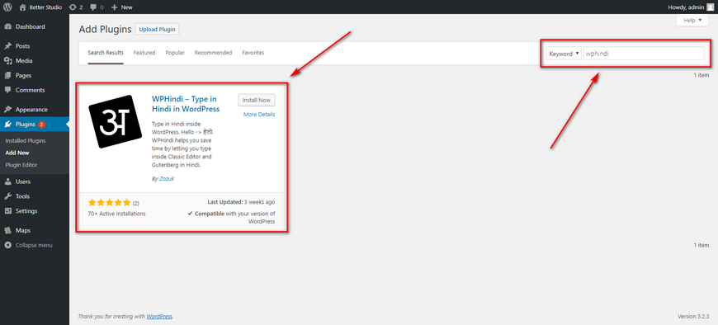This screenshot has height=325, width=718.
Task: Click the Pages icon in sidebar
Action: (x=7, y=76)
